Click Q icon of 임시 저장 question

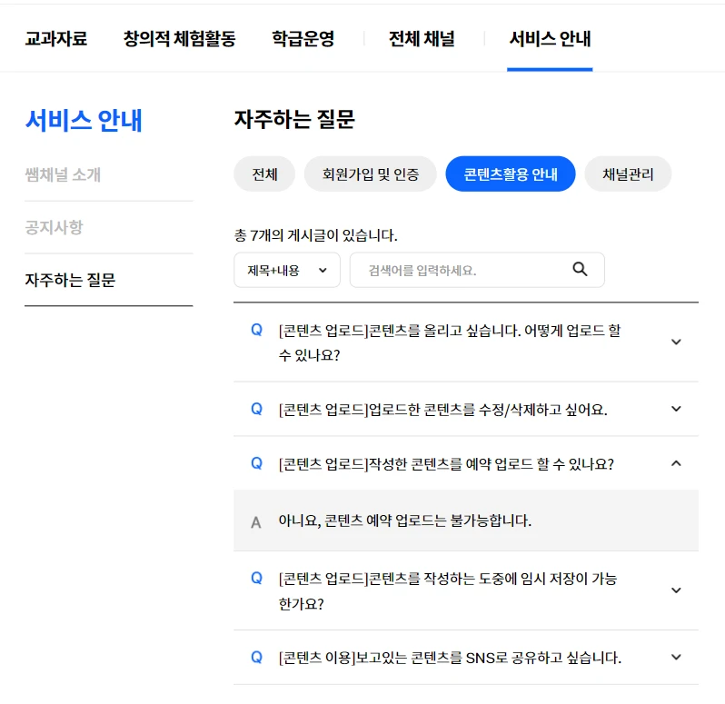pyautogui.click(x=256, y=578)
